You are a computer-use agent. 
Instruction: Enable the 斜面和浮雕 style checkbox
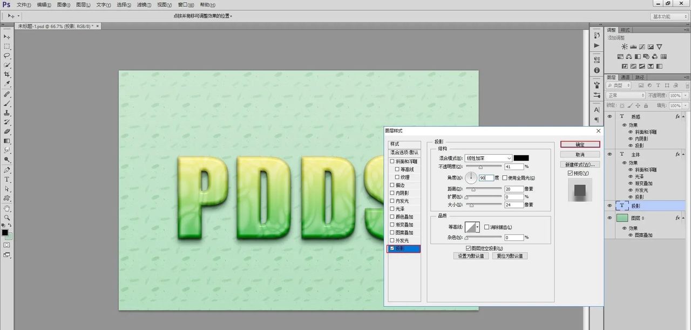pos(392,161)
